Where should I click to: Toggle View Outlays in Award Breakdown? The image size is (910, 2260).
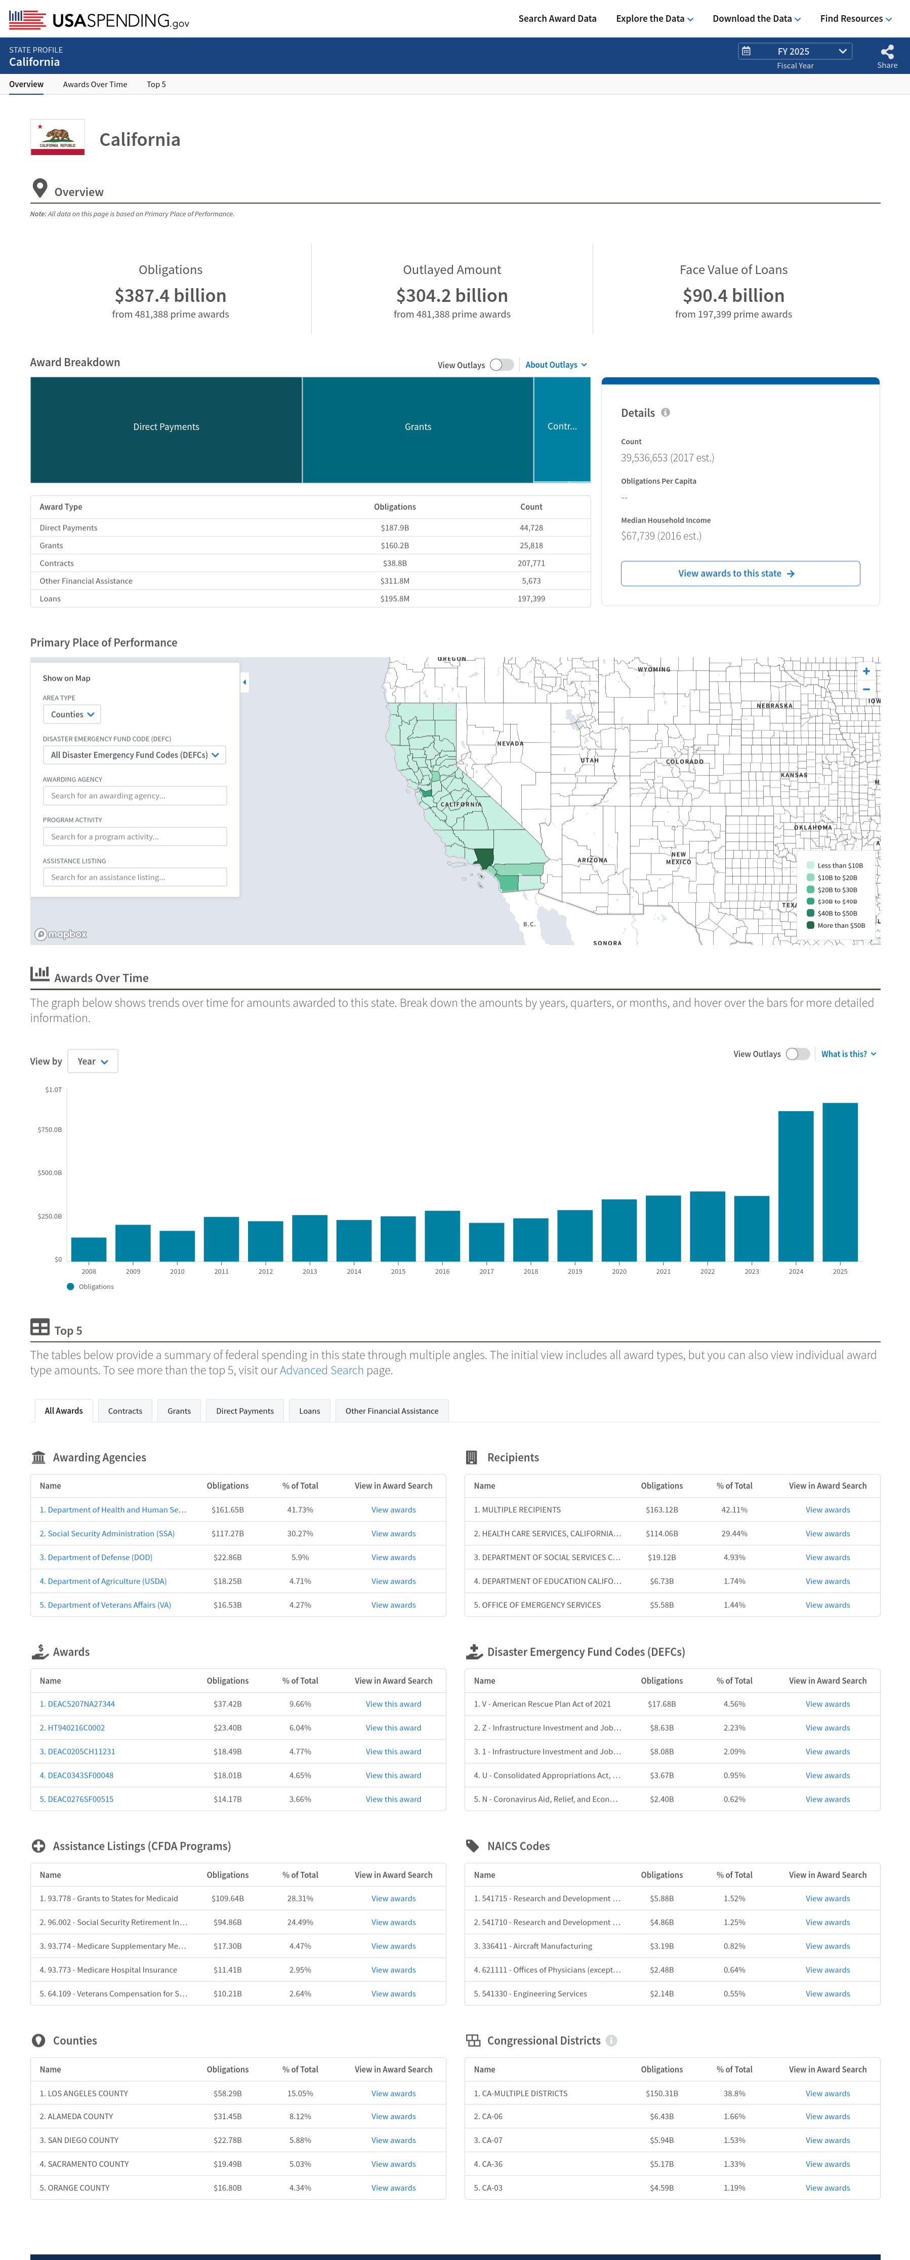[503, 365]
